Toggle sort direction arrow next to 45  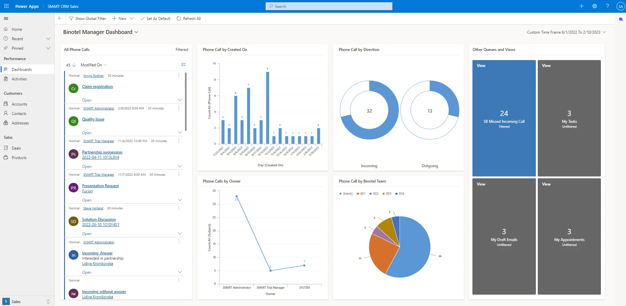(x=74, y=65)
